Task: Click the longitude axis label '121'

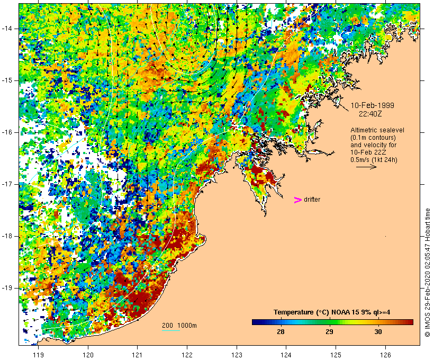Action: coord(137,355)
